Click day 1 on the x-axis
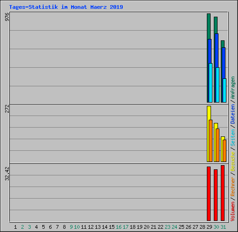 [15, 227]
